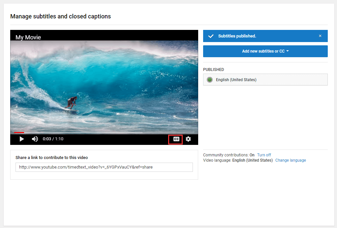The height and width of the screenshot is (228, 337).
Task: Click the Manage subtitles and closed captions heading
Action: [x=61, y=16]
